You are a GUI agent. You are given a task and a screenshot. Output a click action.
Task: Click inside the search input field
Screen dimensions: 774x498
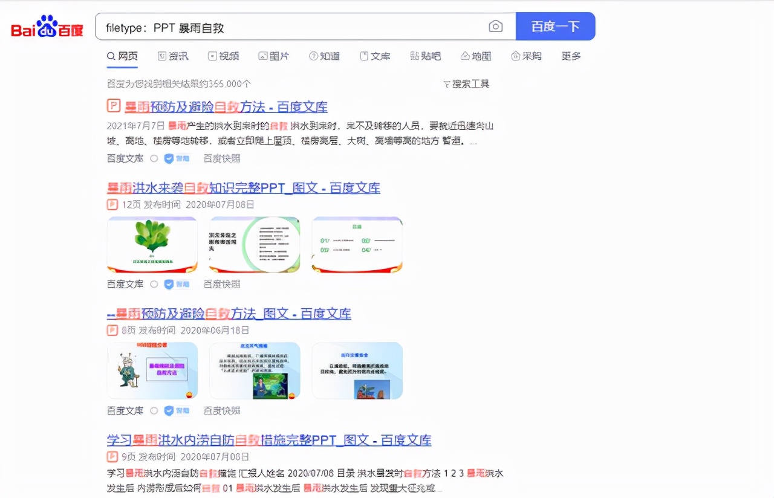tap(272, 27)
